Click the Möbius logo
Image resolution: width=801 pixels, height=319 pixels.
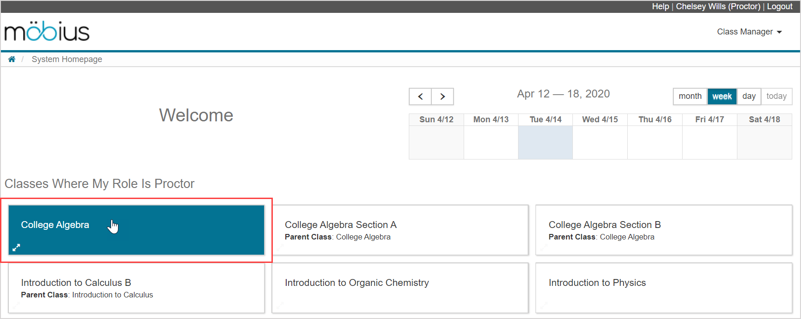click(47, 32)
